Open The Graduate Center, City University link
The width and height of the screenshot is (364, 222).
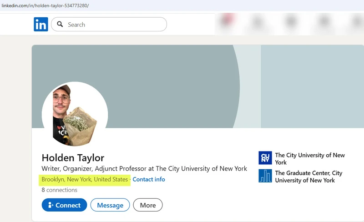point(309,177)
